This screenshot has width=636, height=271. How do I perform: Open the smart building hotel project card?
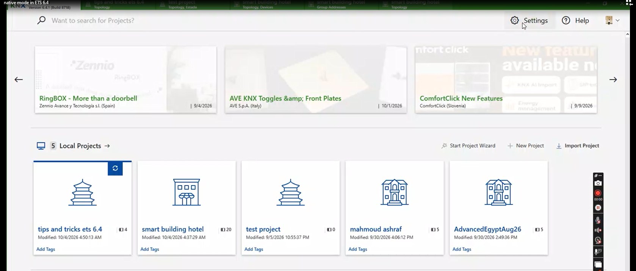(186, 208)
